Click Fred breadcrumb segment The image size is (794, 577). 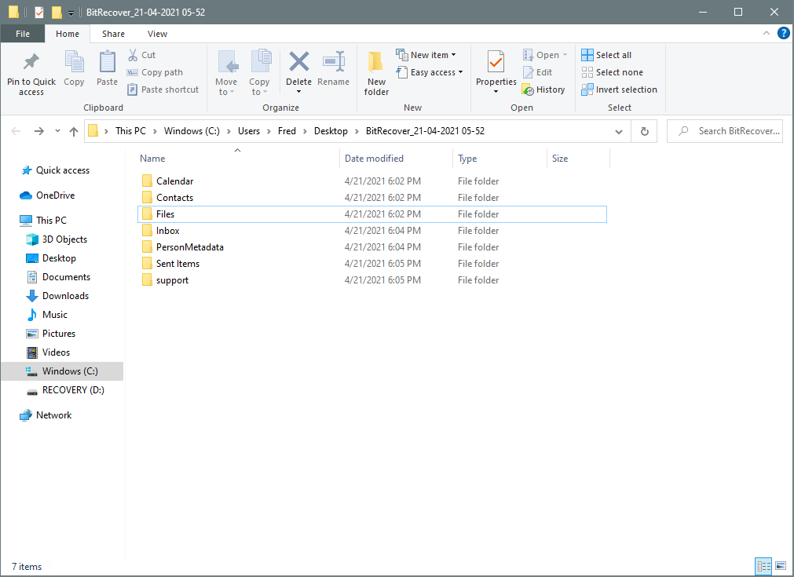(287, 131)
